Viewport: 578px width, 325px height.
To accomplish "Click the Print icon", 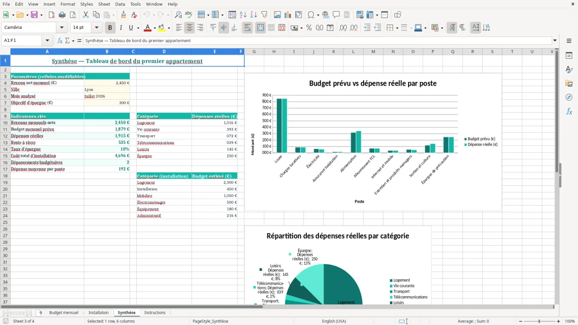I will point(62,15).
